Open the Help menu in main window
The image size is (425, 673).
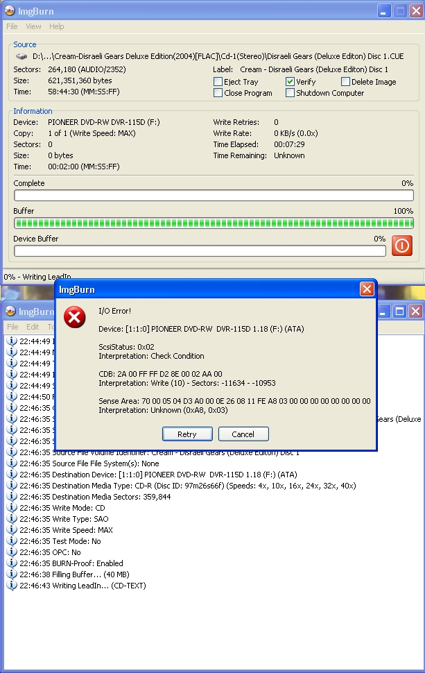[57, 26]
